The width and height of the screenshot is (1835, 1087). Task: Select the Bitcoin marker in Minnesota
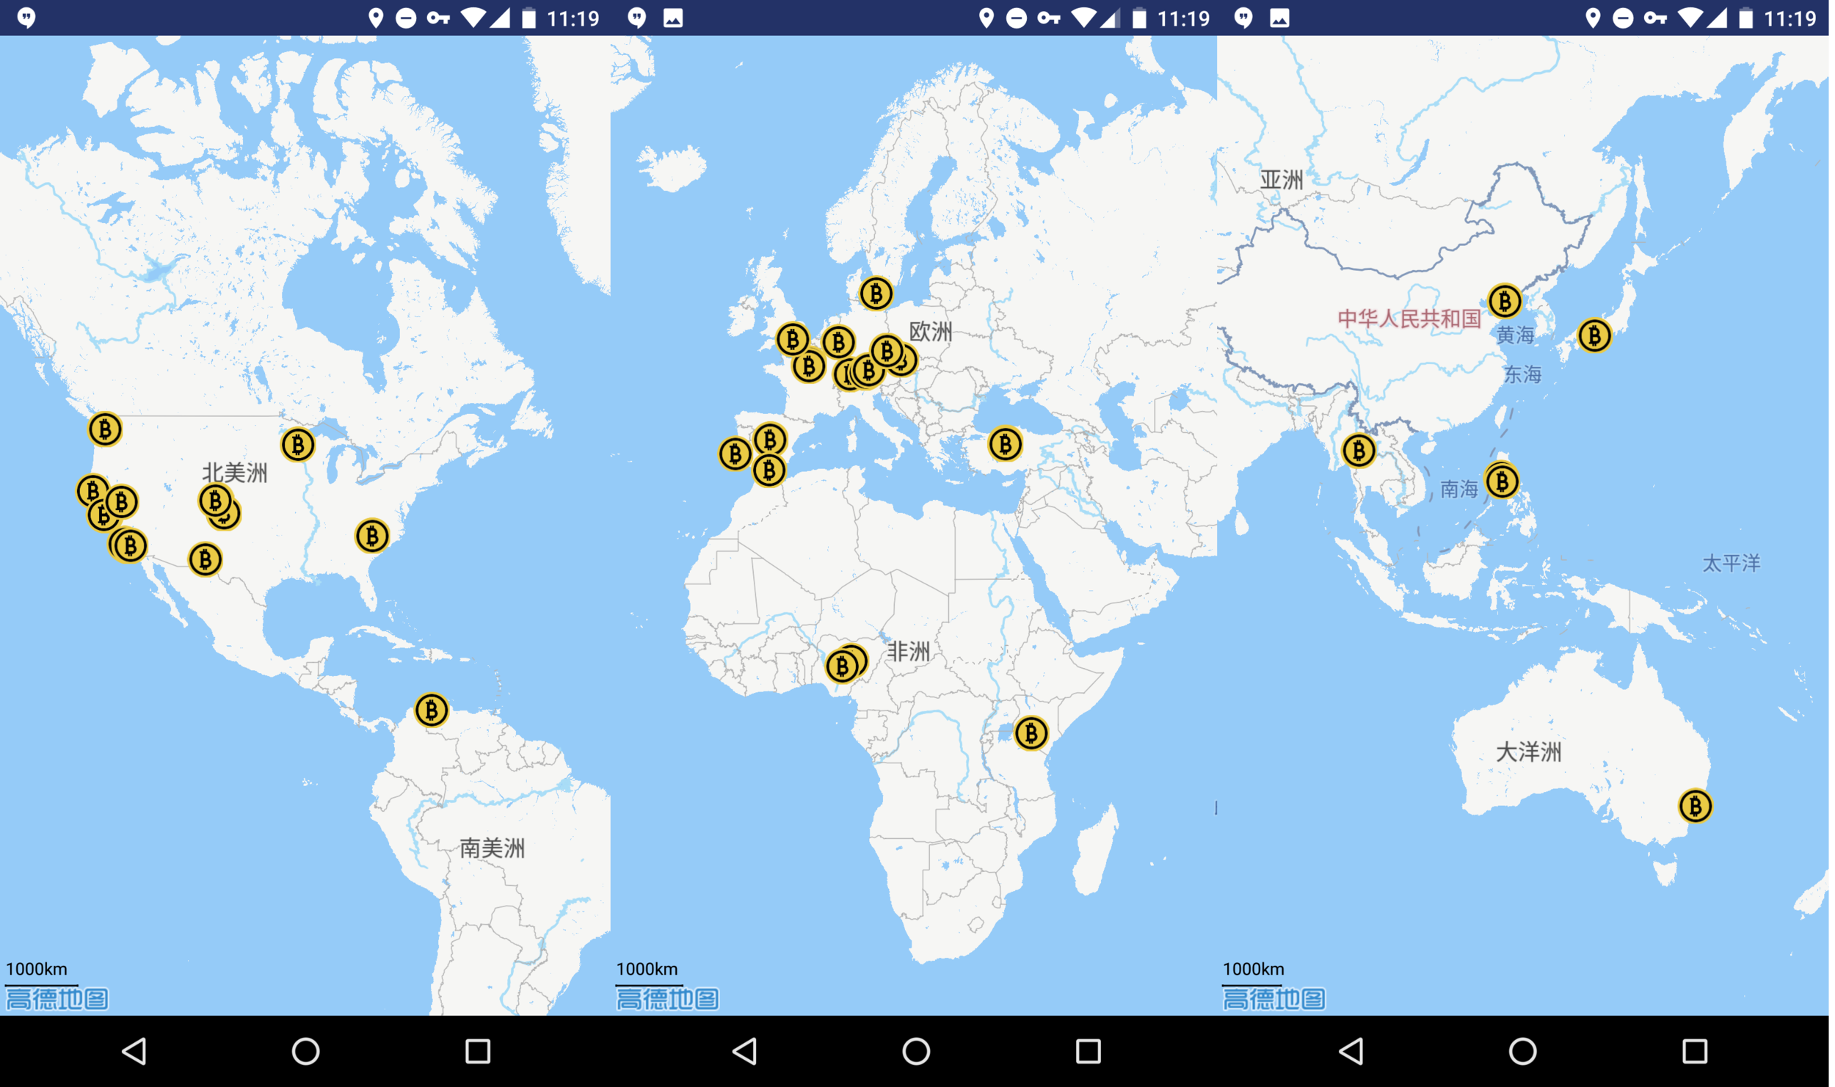tap(298, 445)
